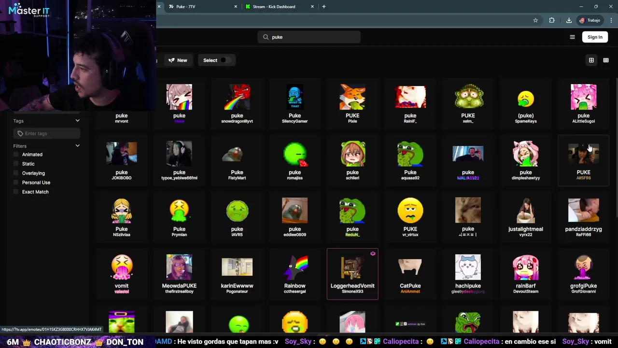Open Puke emote by SilencyGamer
The height and width of the screenshot is (348, 618).
tap(295, 105)
